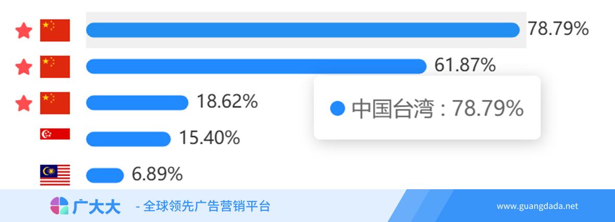Click the 中国台湾 : 78.79% tooltip text
The image size is (615, 222).
[437, 109]
